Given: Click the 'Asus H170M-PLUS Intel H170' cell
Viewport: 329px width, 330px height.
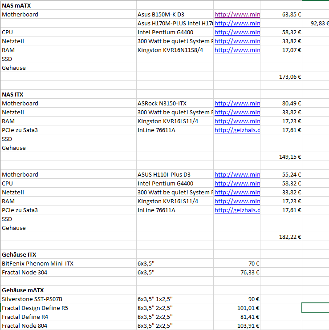Looking at the screenshot, I should 175,23.
